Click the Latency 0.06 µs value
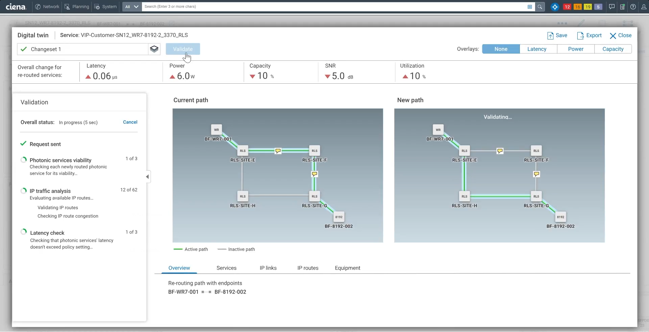Screen dimensions: 649x332 105,76
